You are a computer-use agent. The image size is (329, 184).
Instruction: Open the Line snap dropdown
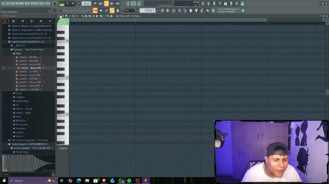[x=130, y=10]
